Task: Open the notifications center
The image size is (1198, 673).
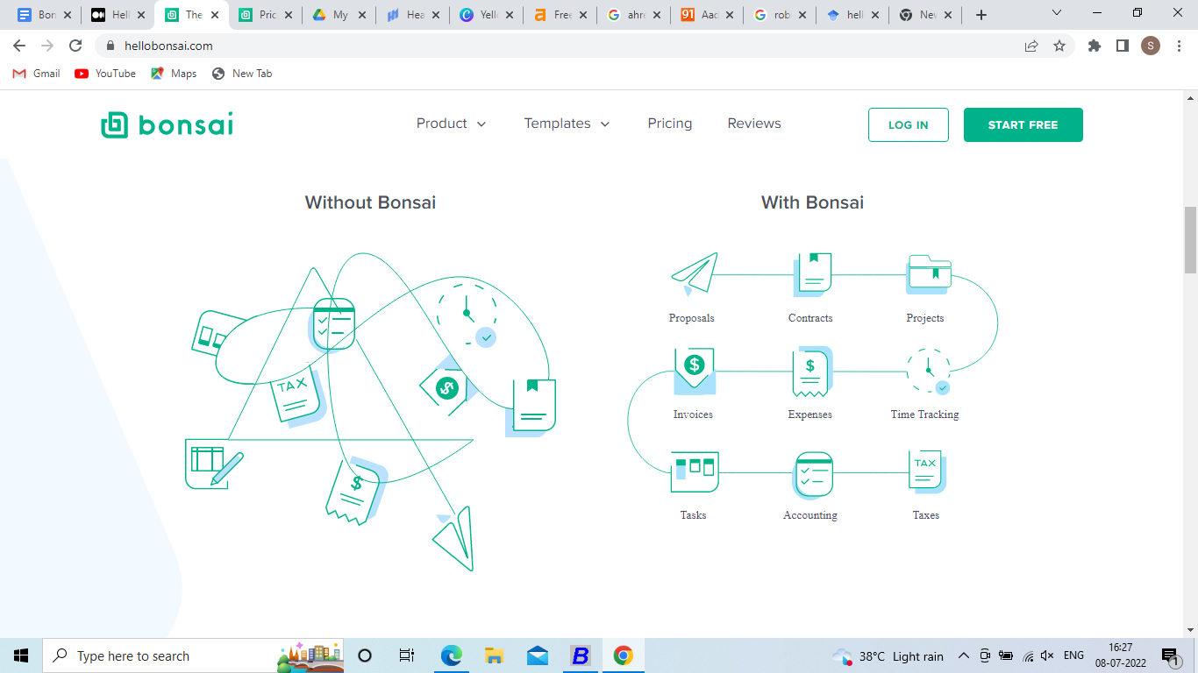Action: [x=1170, y=655]
